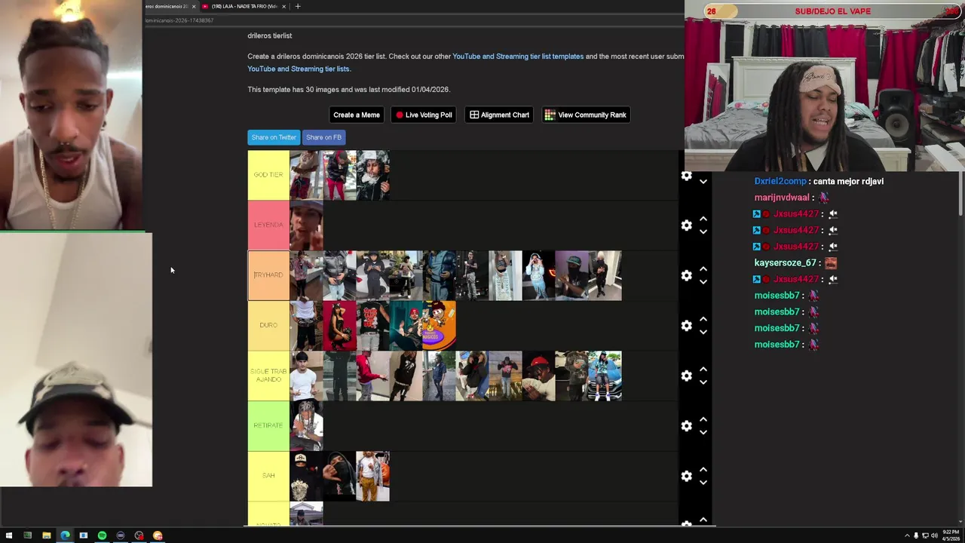
Task: Open Microsoft Edge from the taskbar
Action: [x=65, y=535]
